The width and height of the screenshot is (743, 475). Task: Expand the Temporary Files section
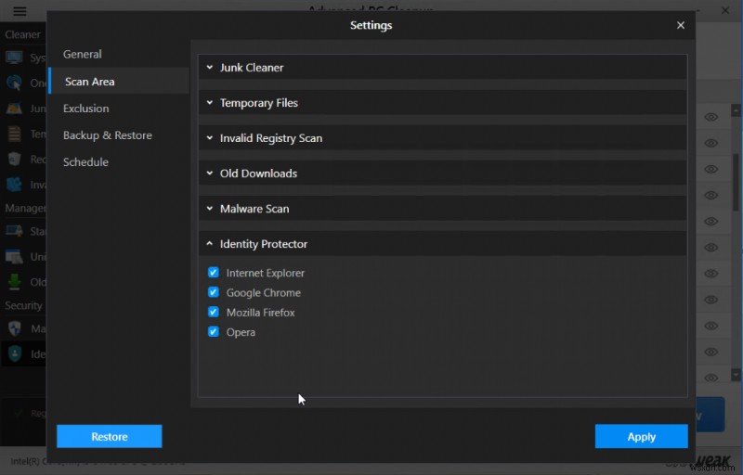[443, 103]
